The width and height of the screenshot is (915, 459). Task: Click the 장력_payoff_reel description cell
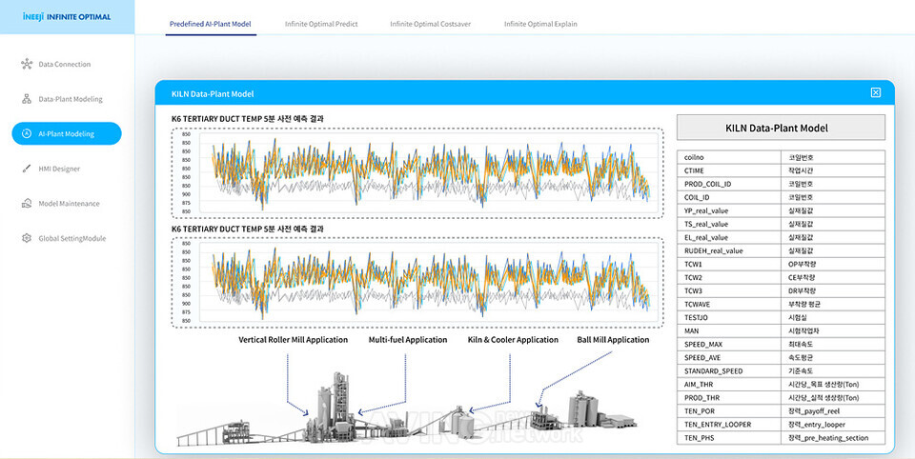pos(833,411)
